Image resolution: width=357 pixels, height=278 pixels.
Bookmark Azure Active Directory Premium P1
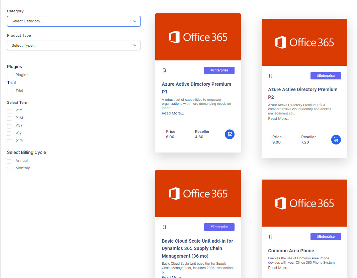[x=164, y=70]
